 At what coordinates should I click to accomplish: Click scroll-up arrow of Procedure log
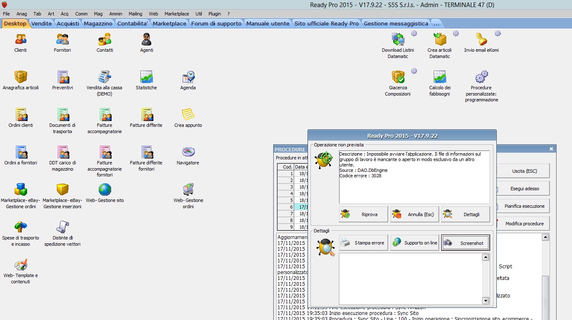coord(545,237)
